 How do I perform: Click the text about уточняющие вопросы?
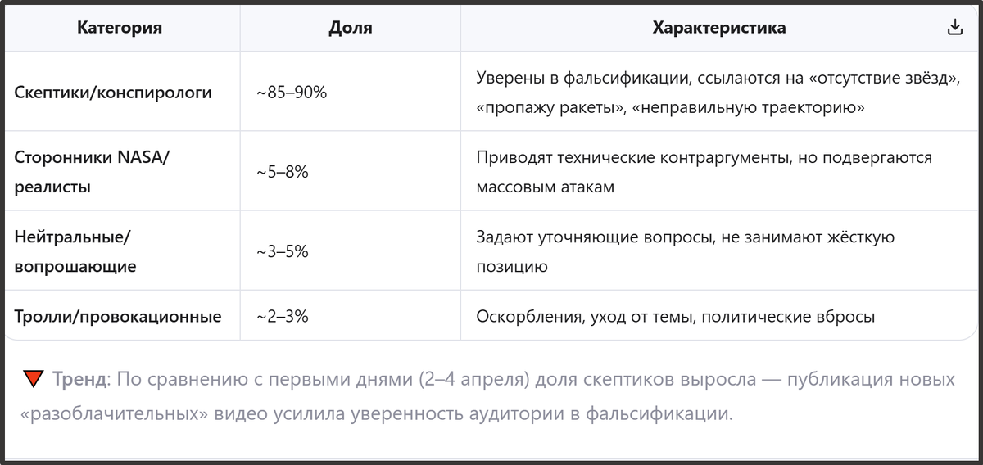pos(685,251)
